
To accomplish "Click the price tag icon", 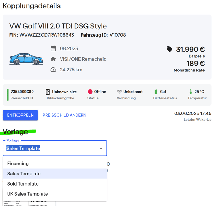I will point(169,49).
